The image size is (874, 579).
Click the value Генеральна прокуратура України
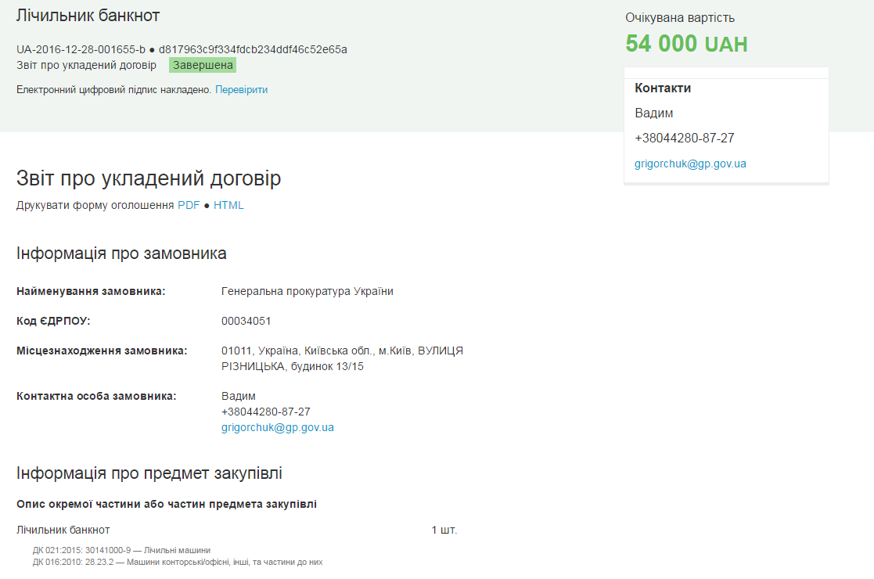pos(308,291)
